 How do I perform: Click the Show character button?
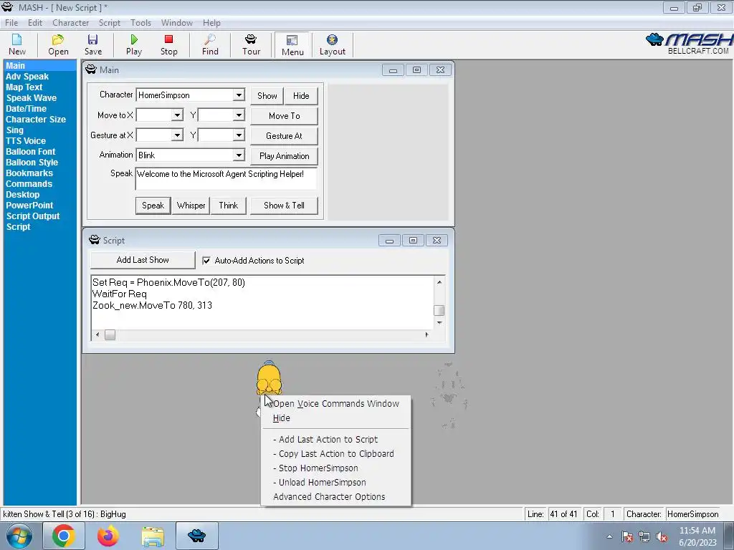pyautogui.click(x=267, y=96)
